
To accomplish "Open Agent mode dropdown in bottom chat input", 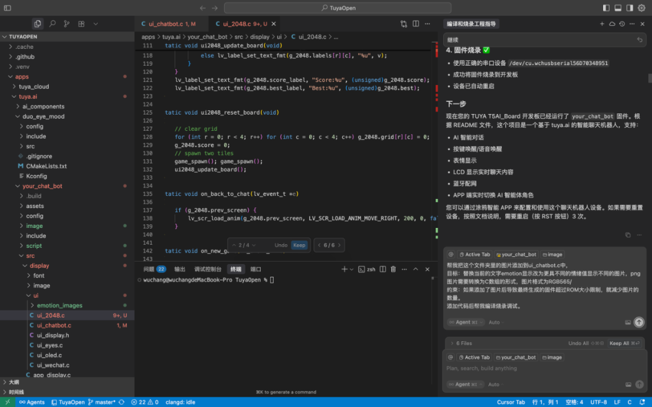I will point(465,385).
